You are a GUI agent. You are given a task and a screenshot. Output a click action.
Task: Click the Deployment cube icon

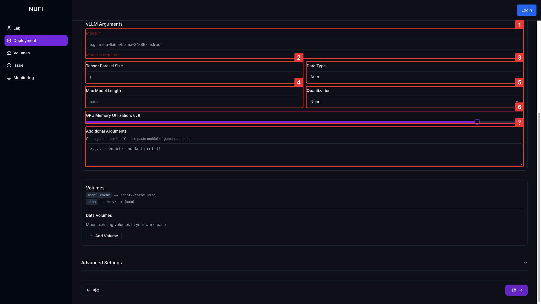click(x=9, y=41)
